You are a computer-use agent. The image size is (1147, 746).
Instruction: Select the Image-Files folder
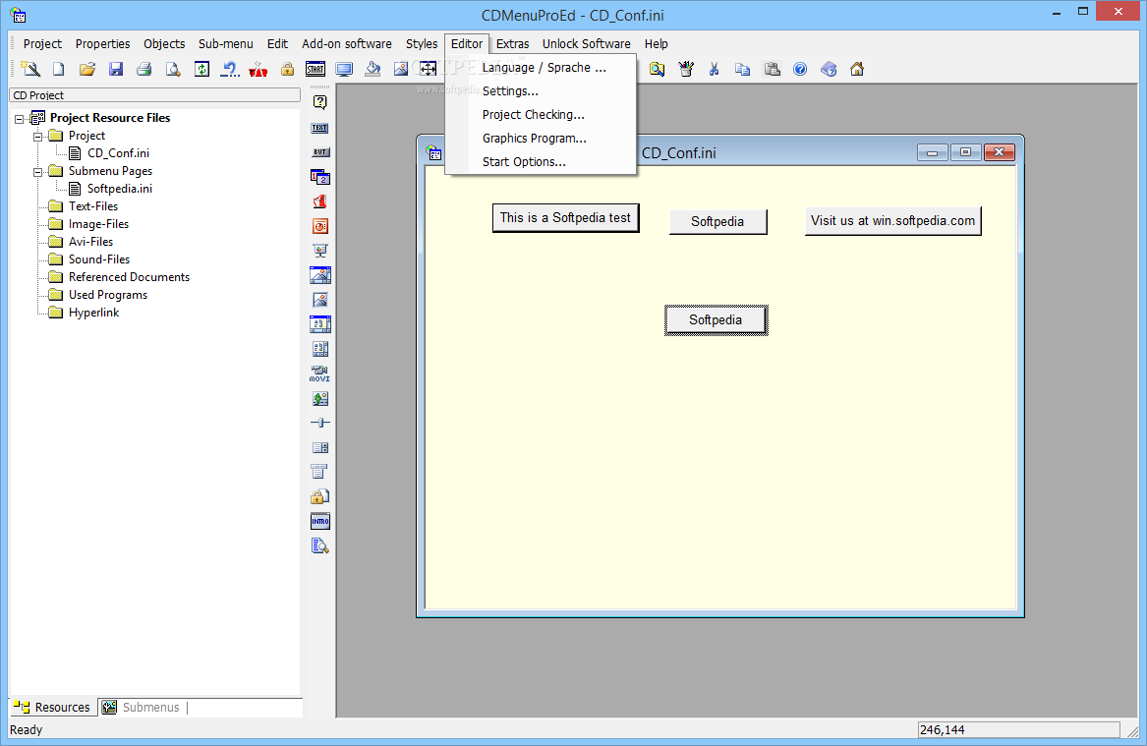[98, 224]
